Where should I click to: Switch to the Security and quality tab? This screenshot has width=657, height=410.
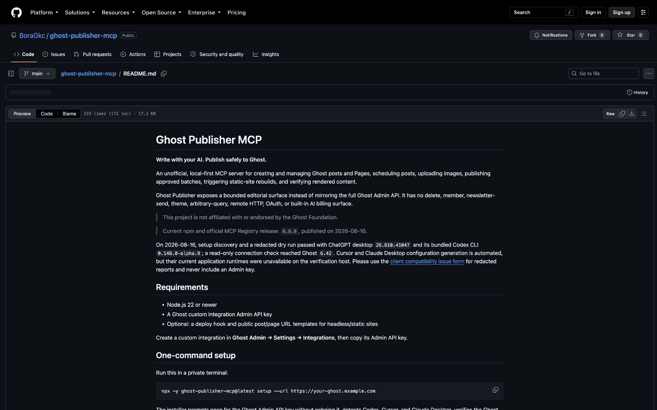[217, 54]
